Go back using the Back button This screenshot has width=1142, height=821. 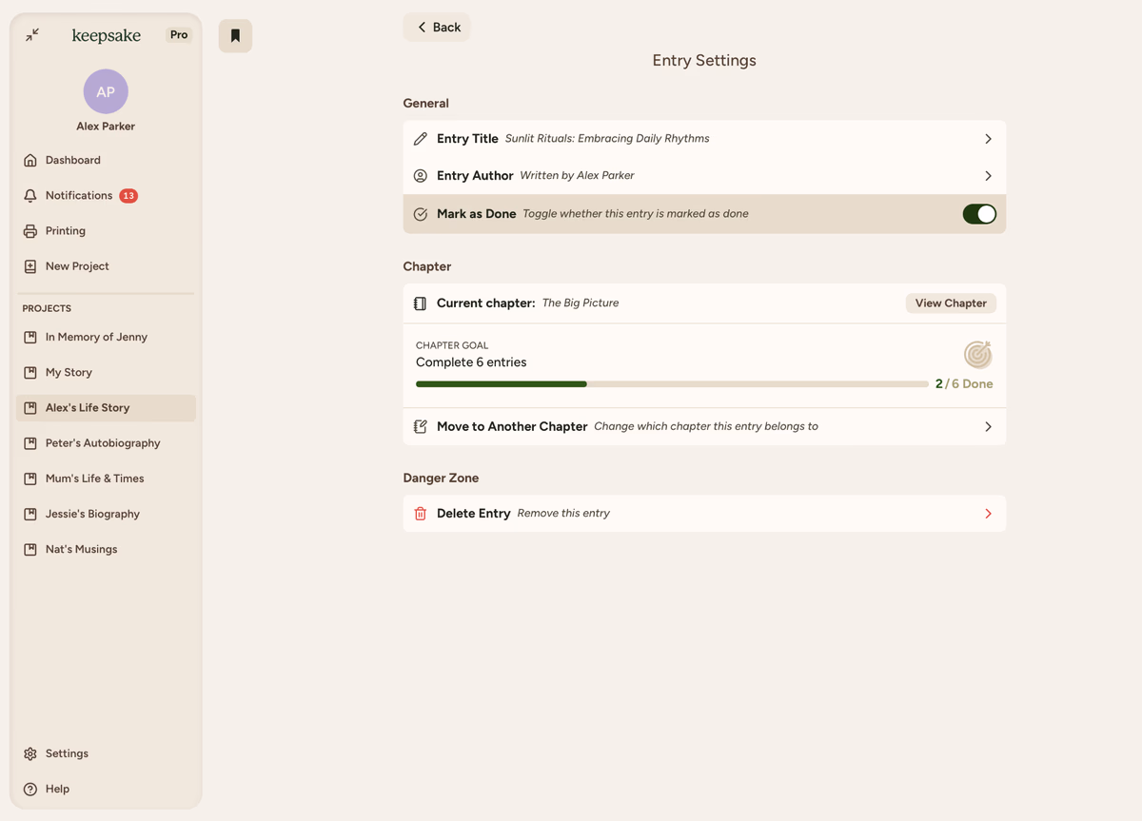(438, 28)
